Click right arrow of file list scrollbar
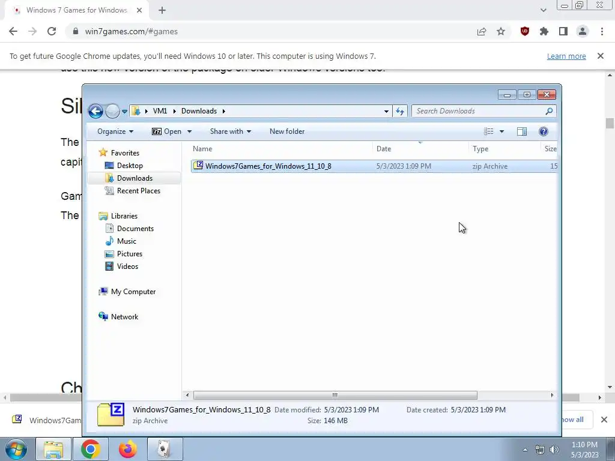The width and height of the screenshot is (615, 461). [552, 395]
